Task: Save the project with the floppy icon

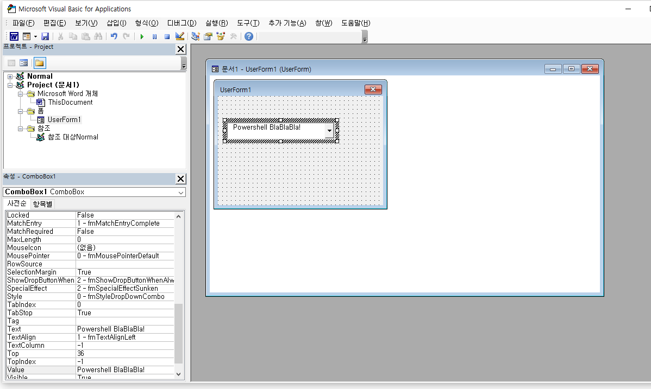Action: click(x=45, y=36)
